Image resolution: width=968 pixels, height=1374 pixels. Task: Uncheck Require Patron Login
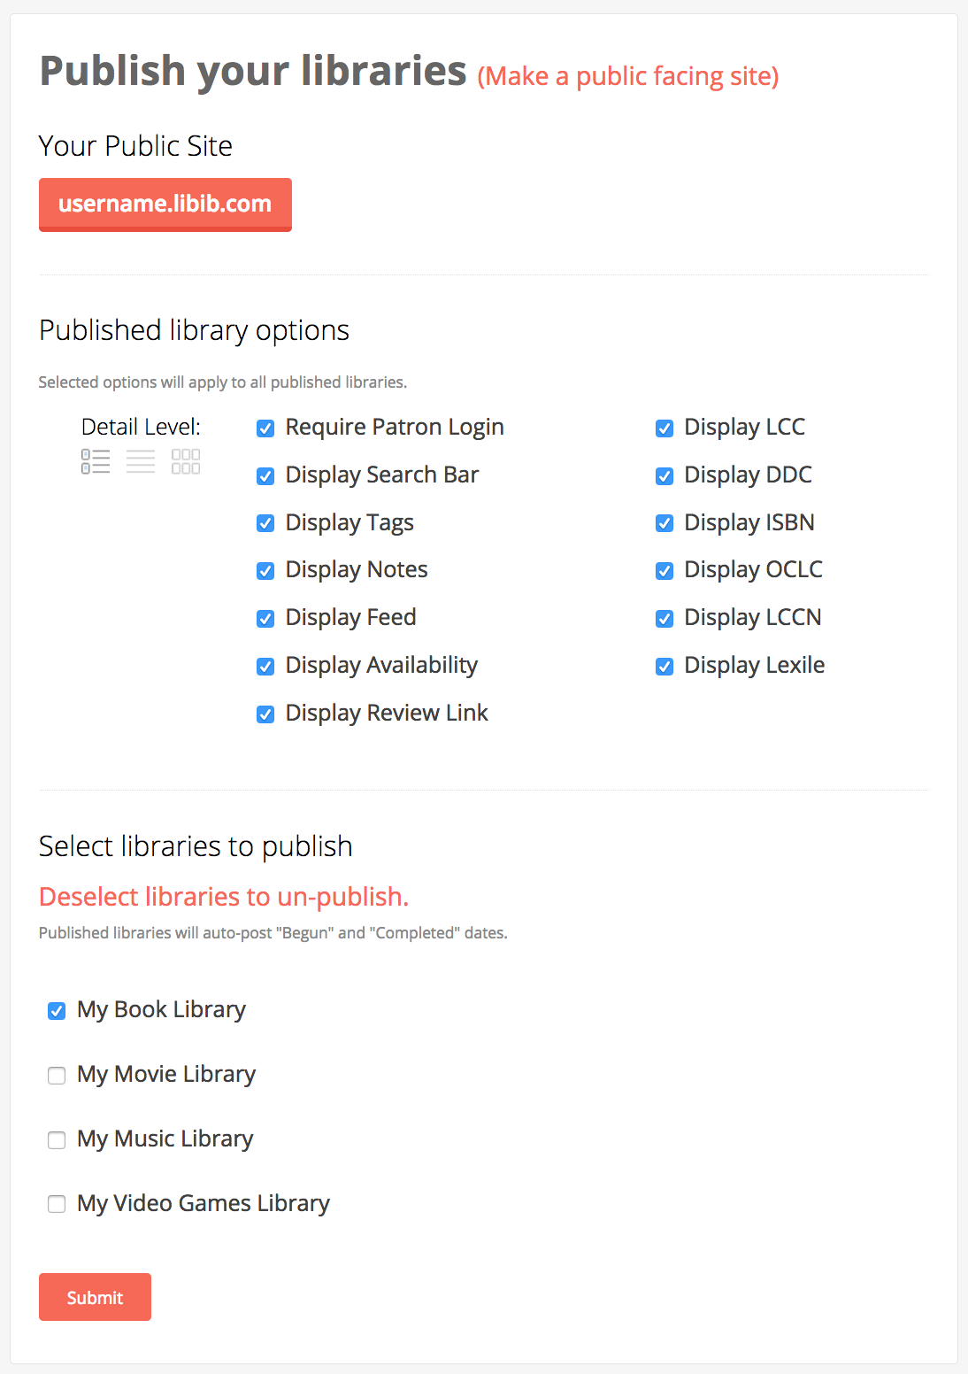point(265,428)
